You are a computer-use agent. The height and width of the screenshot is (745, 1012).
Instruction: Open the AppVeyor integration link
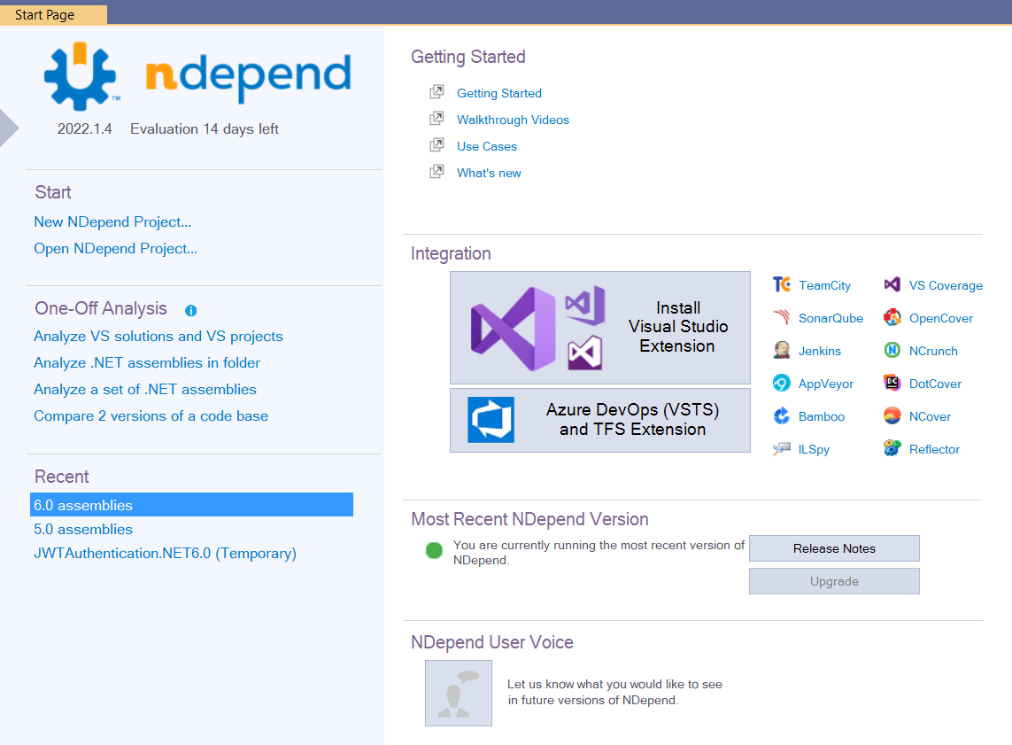(x=825, y=384)
